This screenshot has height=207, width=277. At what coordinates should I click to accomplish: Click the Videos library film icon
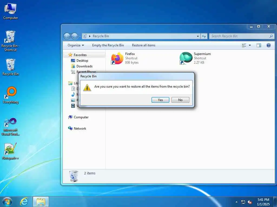coord(73,106)
